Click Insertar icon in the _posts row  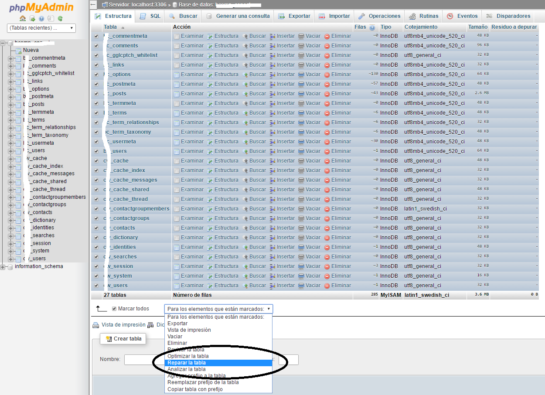pos(272,94)
